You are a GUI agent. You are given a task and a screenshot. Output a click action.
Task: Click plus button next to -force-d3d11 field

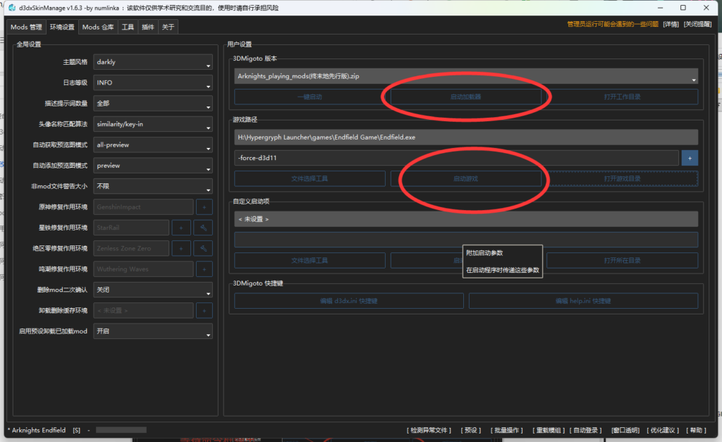point(690,158)
